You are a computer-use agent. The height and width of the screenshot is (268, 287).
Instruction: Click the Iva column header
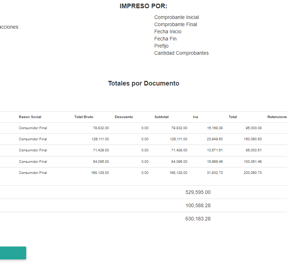coord(195,117)
